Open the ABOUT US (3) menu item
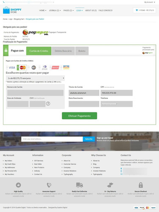Screen dimensions: 159x212 pos(91,11)
